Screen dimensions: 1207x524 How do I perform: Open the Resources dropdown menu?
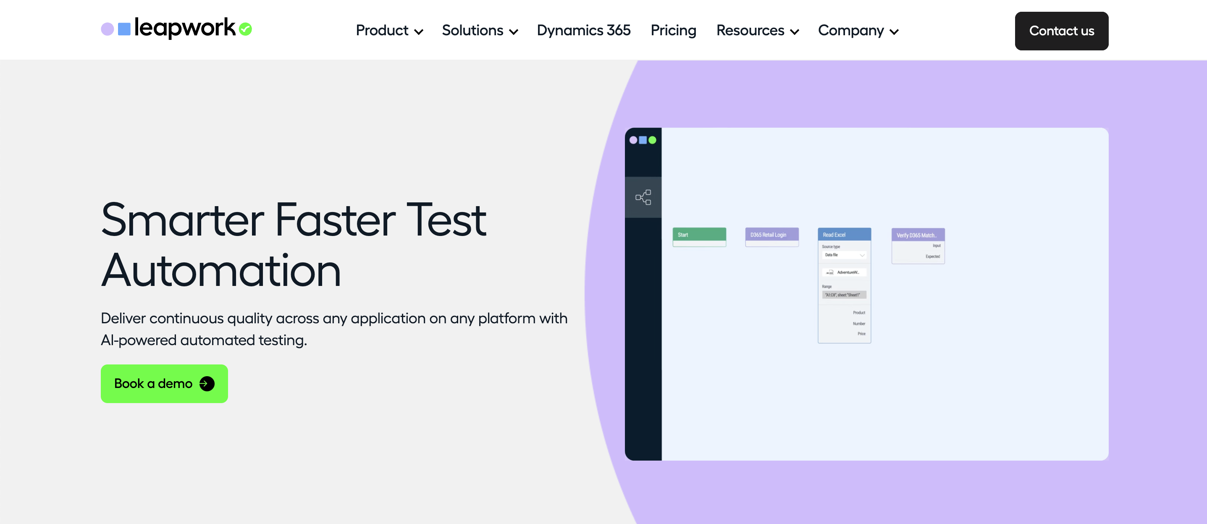(x=757, y=30)
